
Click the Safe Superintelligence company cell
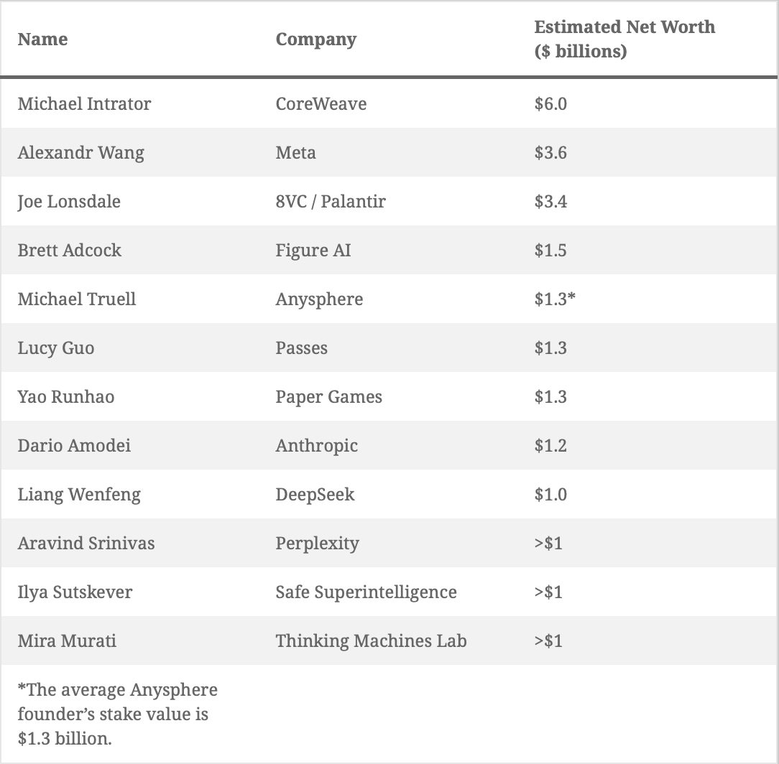point(367,592)
